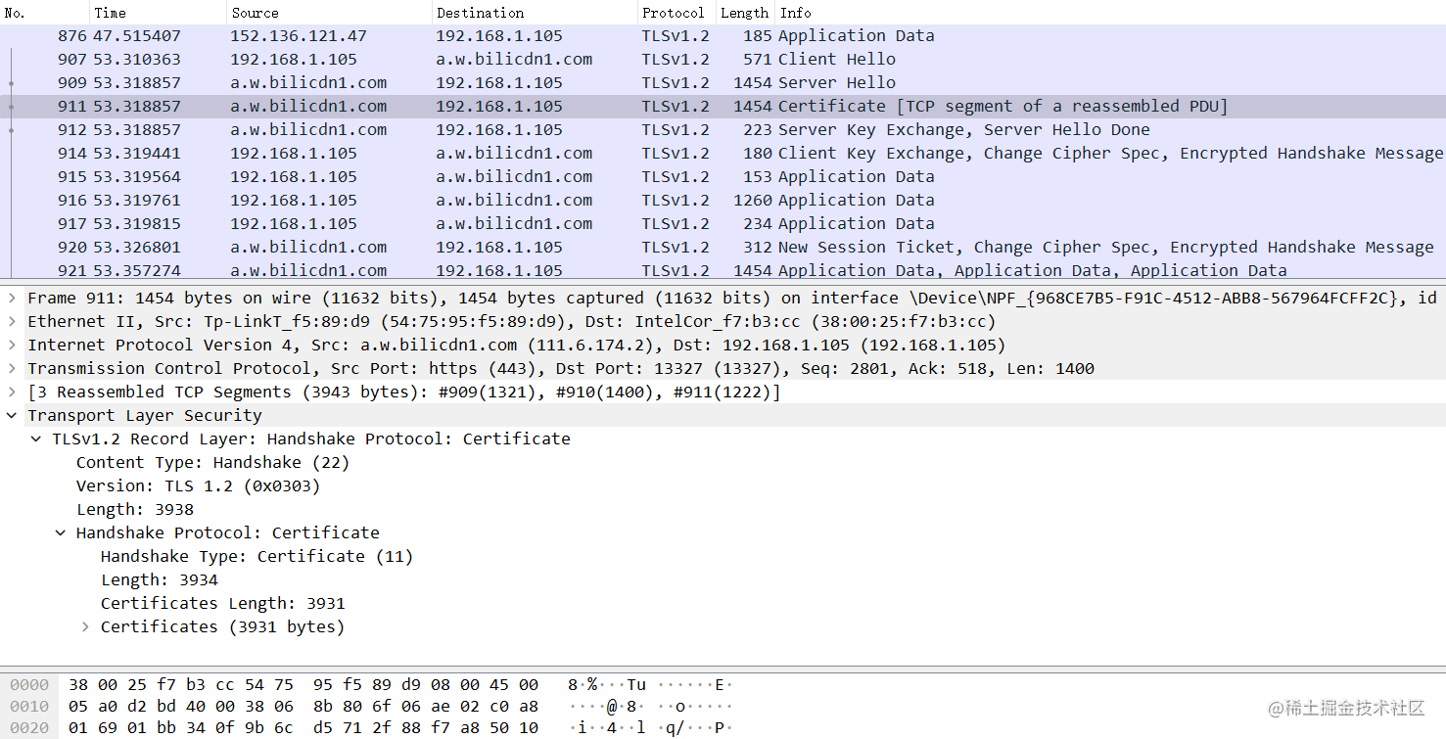Select the Version: TLS 1.2 (0x0303) field
Viewport: 1446px width, 739px height.
click(198, 485)
